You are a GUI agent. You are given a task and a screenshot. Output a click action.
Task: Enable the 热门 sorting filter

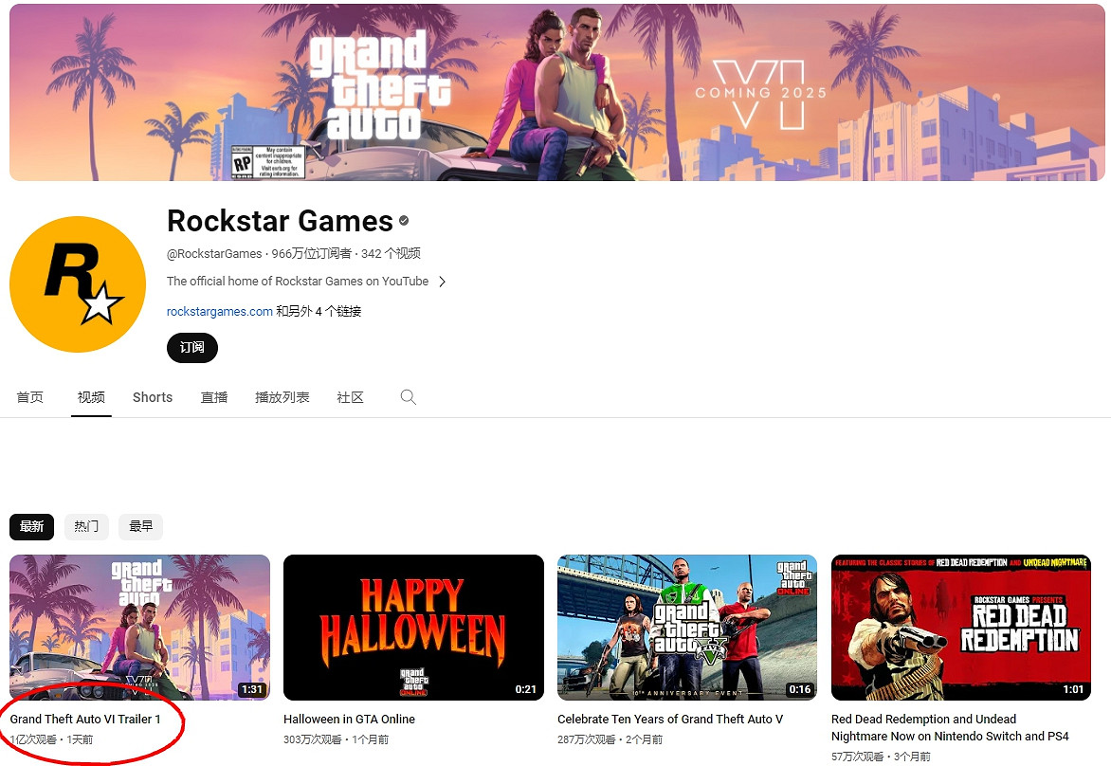(x=86, y=526)
